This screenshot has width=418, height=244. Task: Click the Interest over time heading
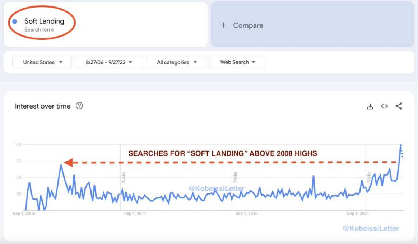43,106
